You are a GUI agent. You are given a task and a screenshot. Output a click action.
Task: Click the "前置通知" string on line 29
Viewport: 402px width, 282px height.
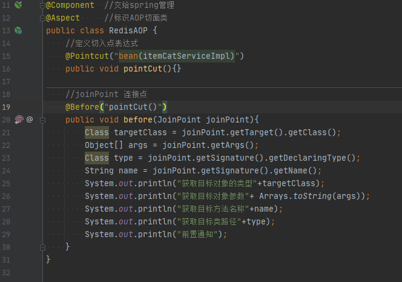coord(197,234)
